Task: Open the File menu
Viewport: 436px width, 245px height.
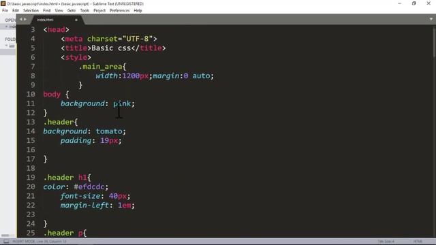Action: point(5,11)
